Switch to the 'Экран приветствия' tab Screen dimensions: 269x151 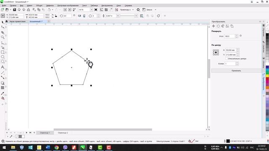pyautogui.click(x=17, y=21)
